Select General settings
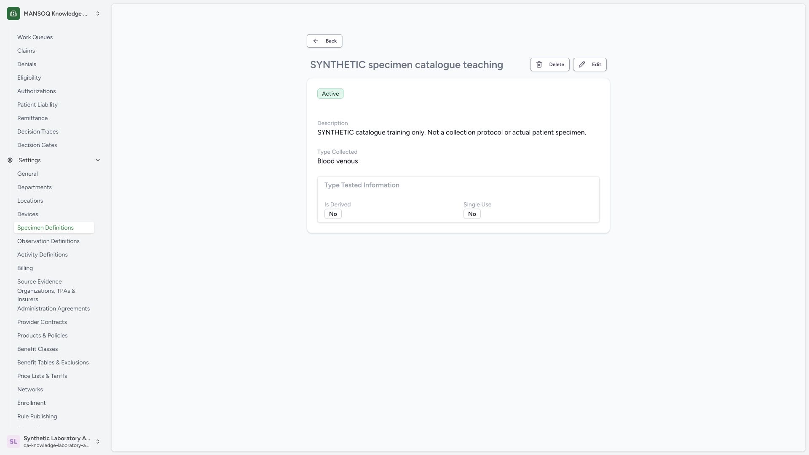The height and width of the screenshot is (455, 809). pos(54,174)
